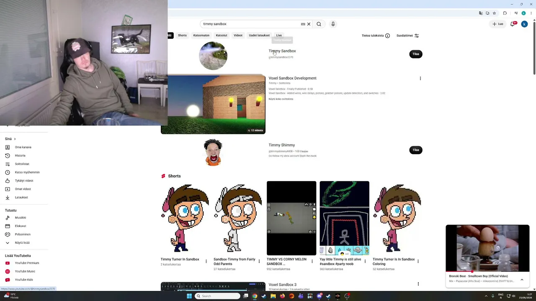Open the Windows Start menu

189,296
